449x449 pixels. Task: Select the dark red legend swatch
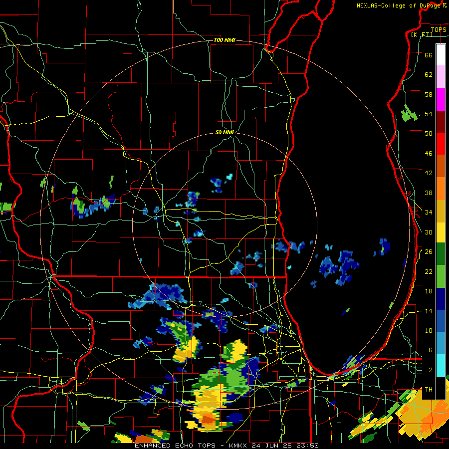pos(441,122)
